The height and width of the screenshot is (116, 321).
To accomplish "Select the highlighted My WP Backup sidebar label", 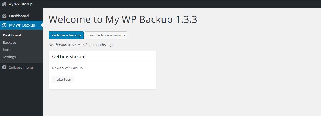I will [x=22, y=25].
